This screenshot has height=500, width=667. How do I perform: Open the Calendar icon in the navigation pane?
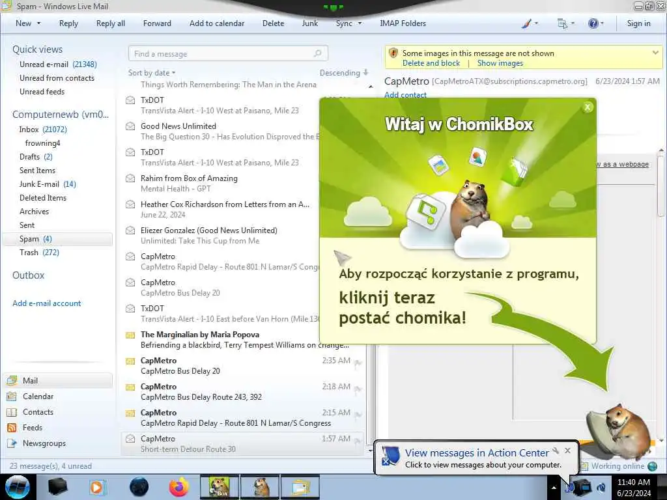pos(12,396)
